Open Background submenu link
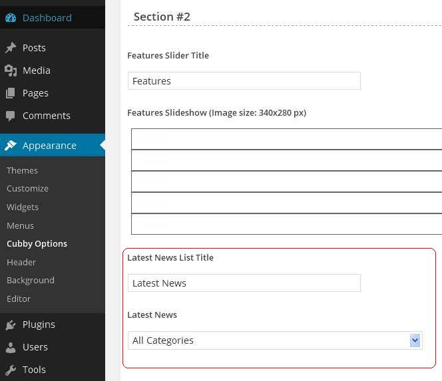The image size is (442, 381). (31, 280)
